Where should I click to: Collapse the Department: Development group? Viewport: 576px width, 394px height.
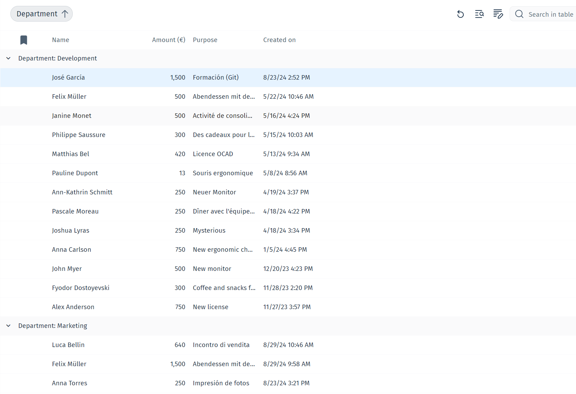click(x=8, y=58)
